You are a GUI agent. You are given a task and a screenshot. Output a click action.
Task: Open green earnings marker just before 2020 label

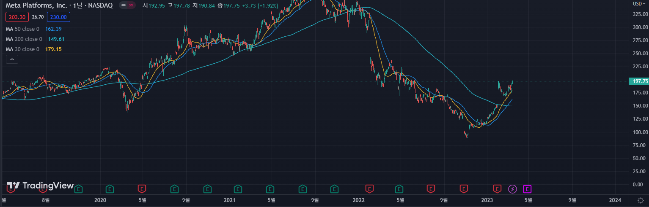[x=78, y=188]
